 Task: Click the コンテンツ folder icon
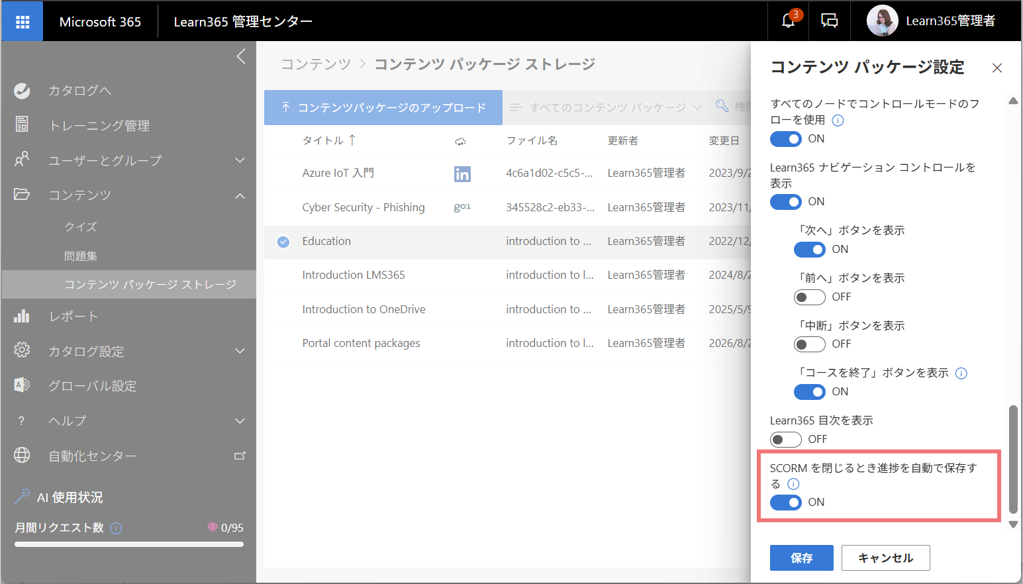pos(22,194)
